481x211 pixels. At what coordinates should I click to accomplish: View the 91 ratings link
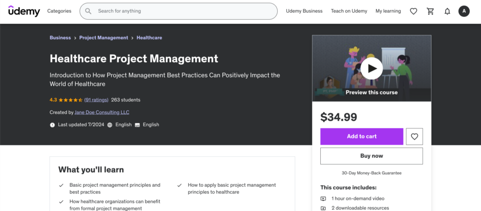[96, 100]
